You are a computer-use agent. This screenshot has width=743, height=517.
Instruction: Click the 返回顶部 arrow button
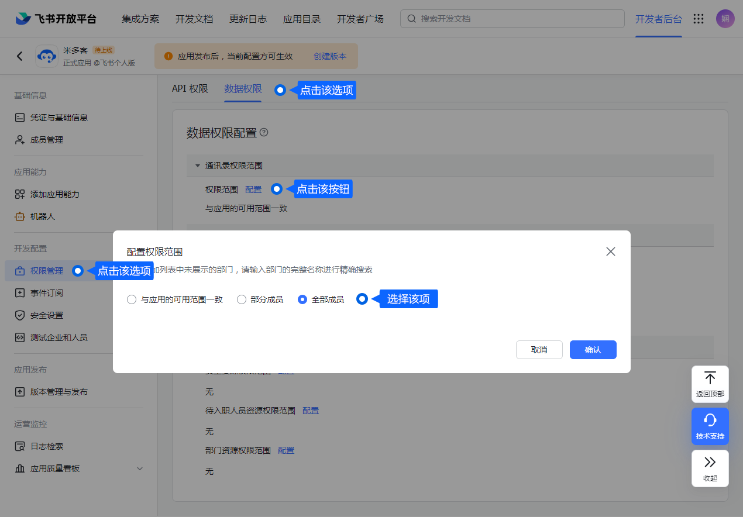tap(710, 384)
